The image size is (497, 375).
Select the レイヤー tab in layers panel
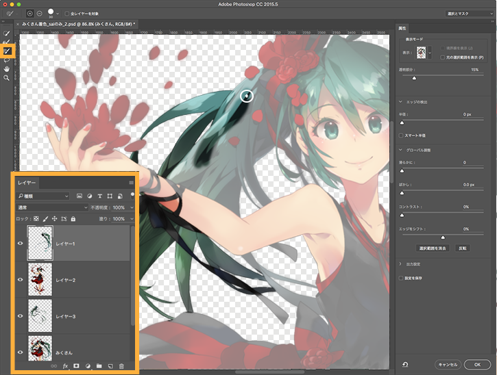(27, 183)
